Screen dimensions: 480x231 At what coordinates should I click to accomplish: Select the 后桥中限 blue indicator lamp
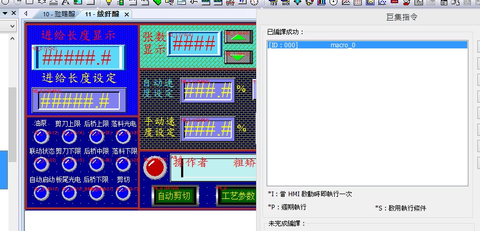coord(96,165)
